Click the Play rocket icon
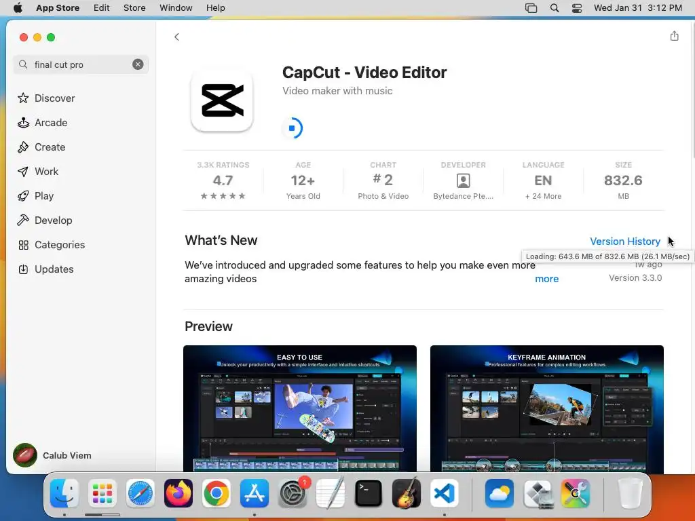This screenshot has height=521, width=695. (23, 196)
